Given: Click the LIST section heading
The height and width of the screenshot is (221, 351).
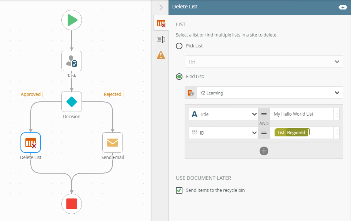Looking at the screenshot, I should point(181,24).
